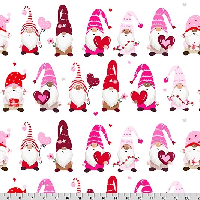Image resolution: width=200 pixels, height=200 pixels.
Task: Click the number 17 on the ruler
Action: point(152,198)
